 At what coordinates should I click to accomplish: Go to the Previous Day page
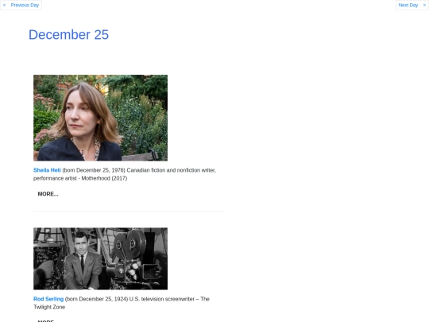click(21, 6)
